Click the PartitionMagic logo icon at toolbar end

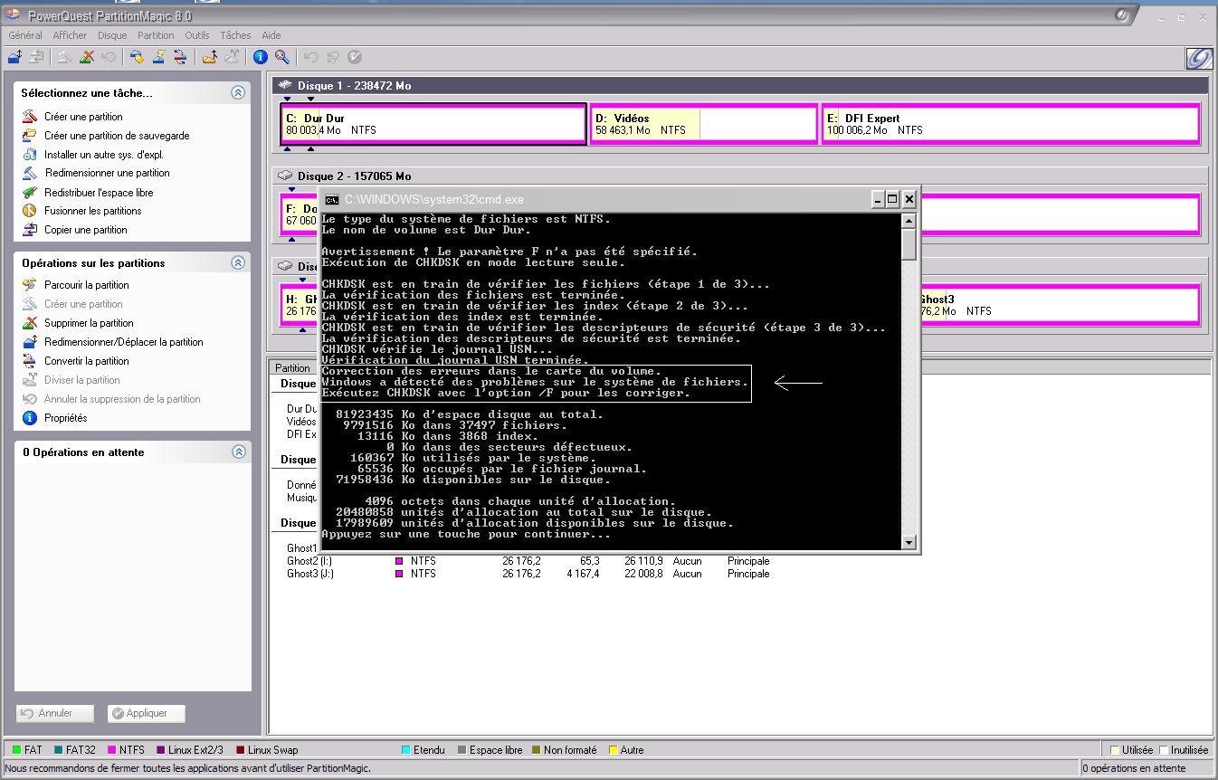tap(1199, 58)
